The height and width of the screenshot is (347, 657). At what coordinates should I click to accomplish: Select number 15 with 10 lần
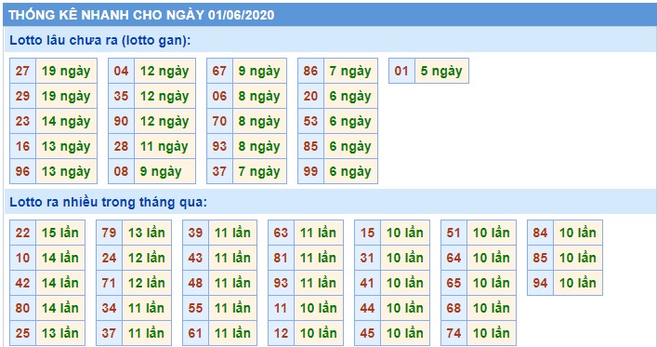click(367, 233)
